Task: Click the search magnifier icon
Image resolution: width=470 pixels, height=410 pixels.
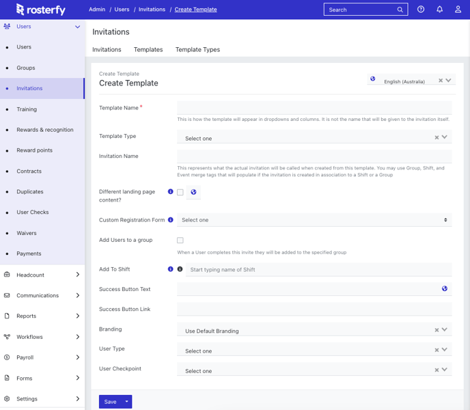Action: (x=400, y=10)
